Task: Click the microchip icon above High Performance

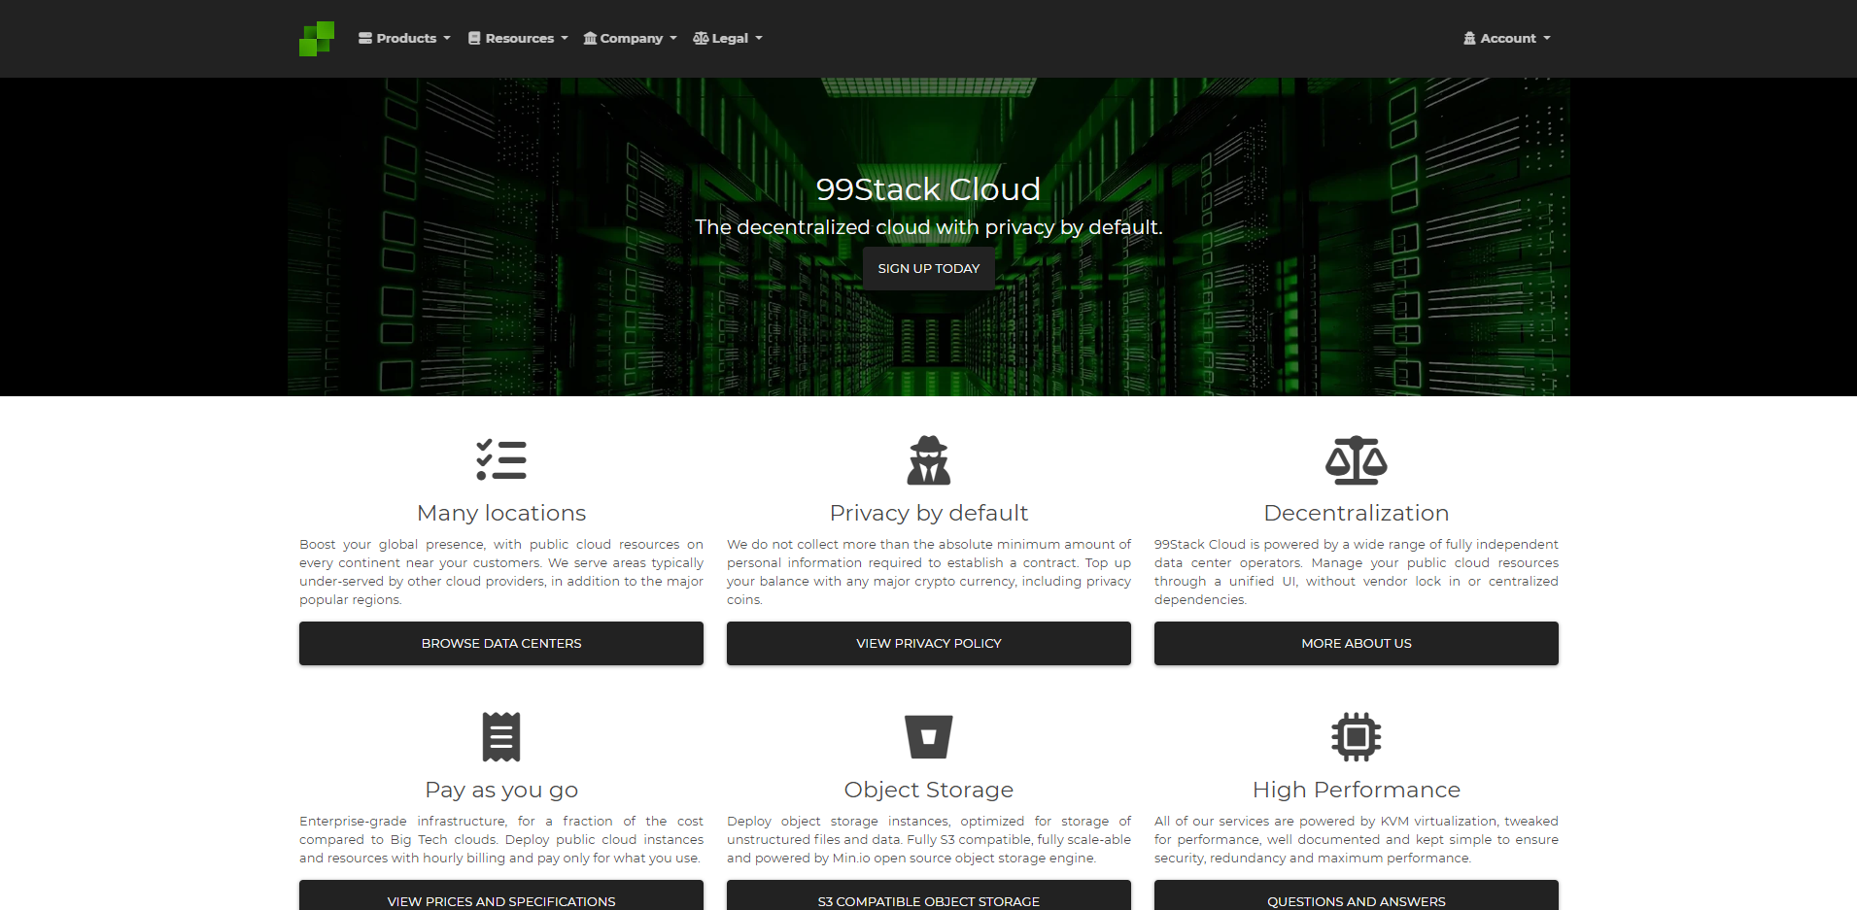Action: click(1357, 737)
